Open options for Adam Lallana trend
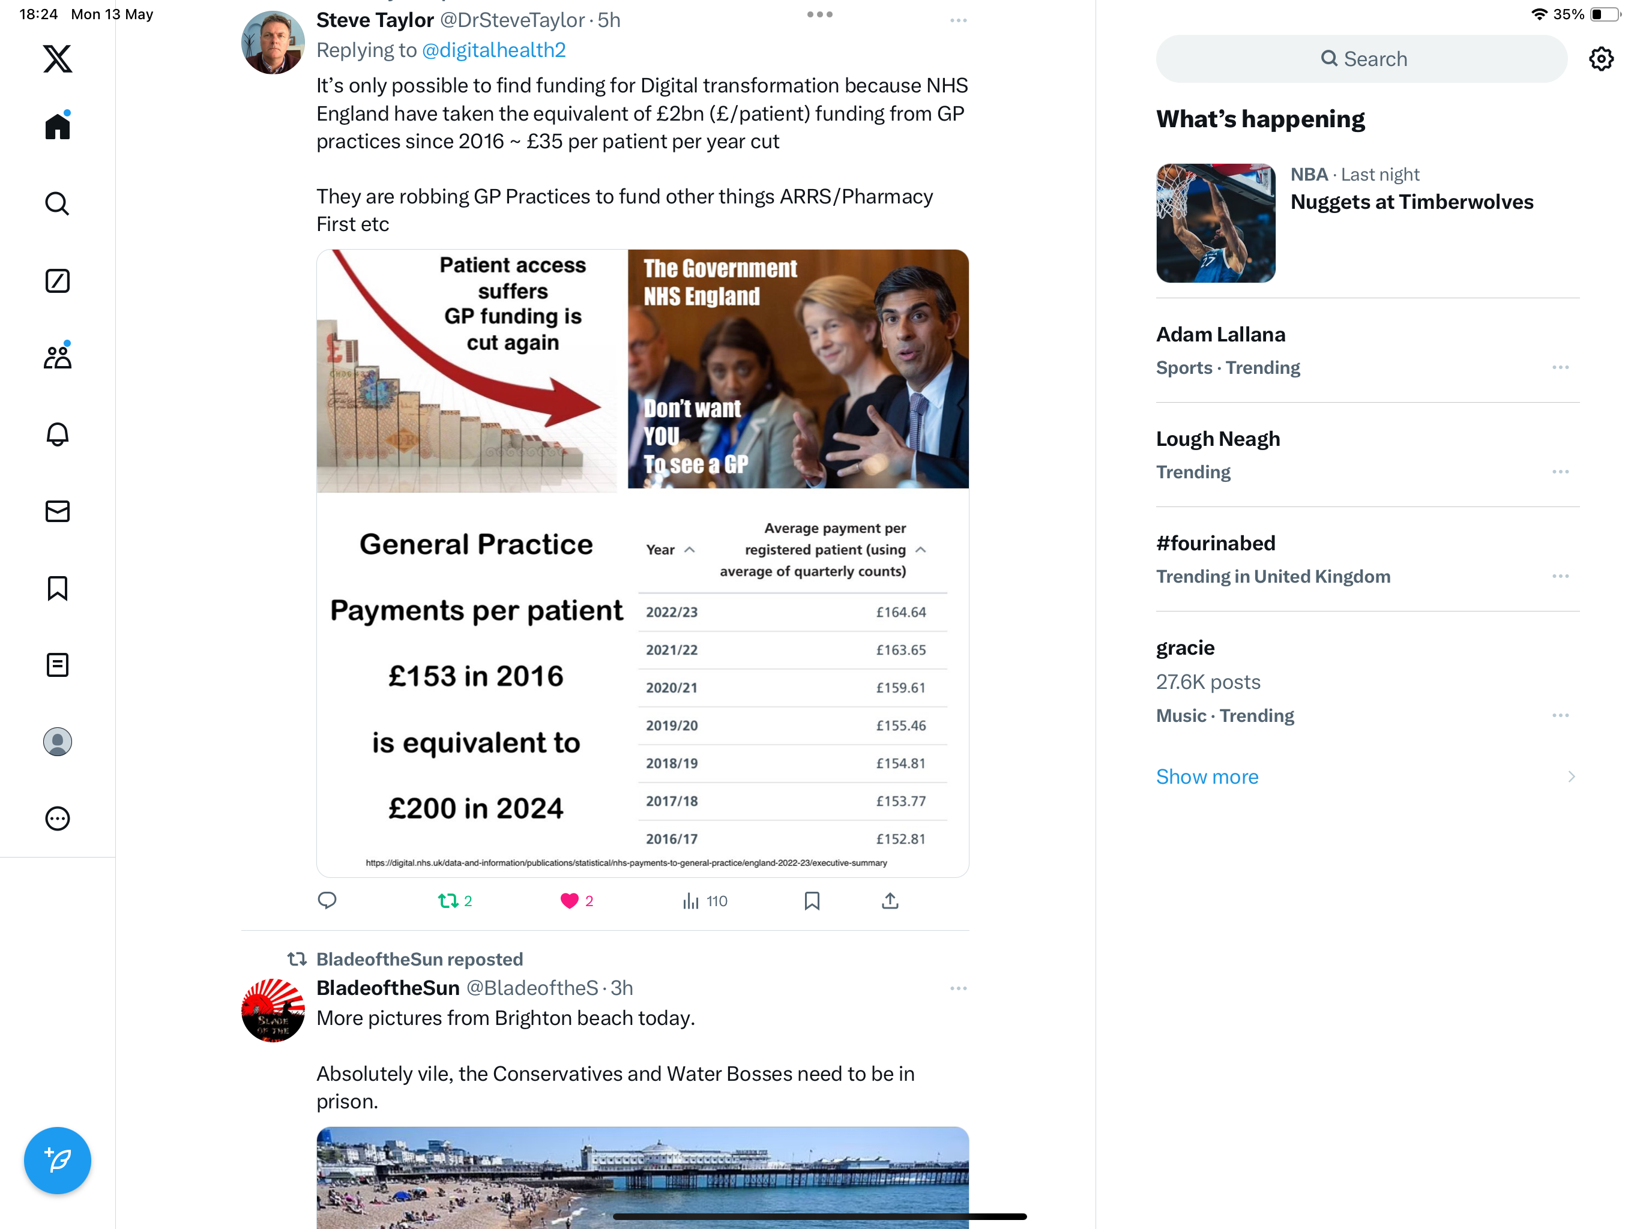 click(x=1560, y=368)
